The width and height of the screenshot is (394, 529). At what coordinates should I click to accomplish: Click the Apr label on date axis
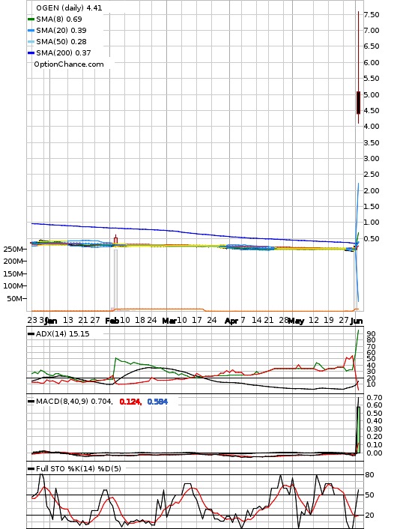click(231, 321)
